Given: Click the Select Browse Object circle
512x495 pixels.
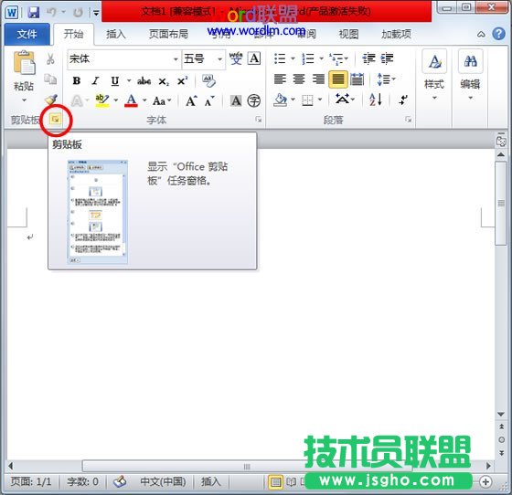Looking at the screenshot, I should 502,440.
